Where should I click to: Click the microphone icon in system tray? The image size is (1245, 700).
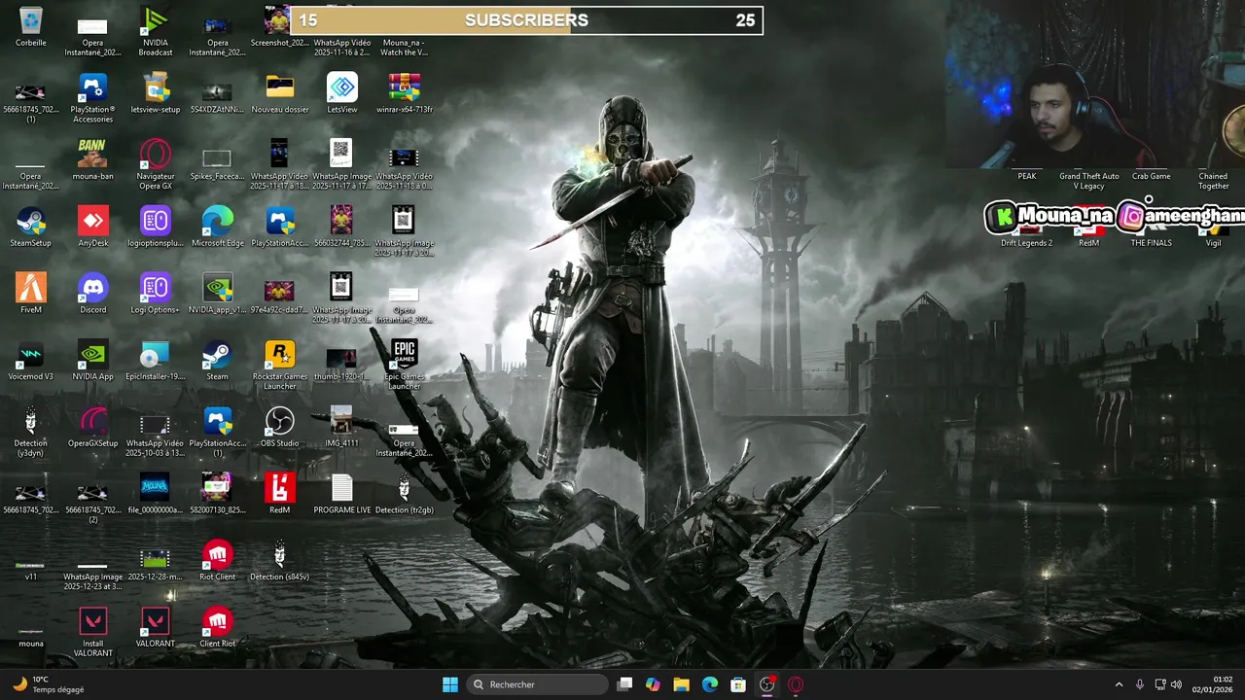click(1140, 684)
